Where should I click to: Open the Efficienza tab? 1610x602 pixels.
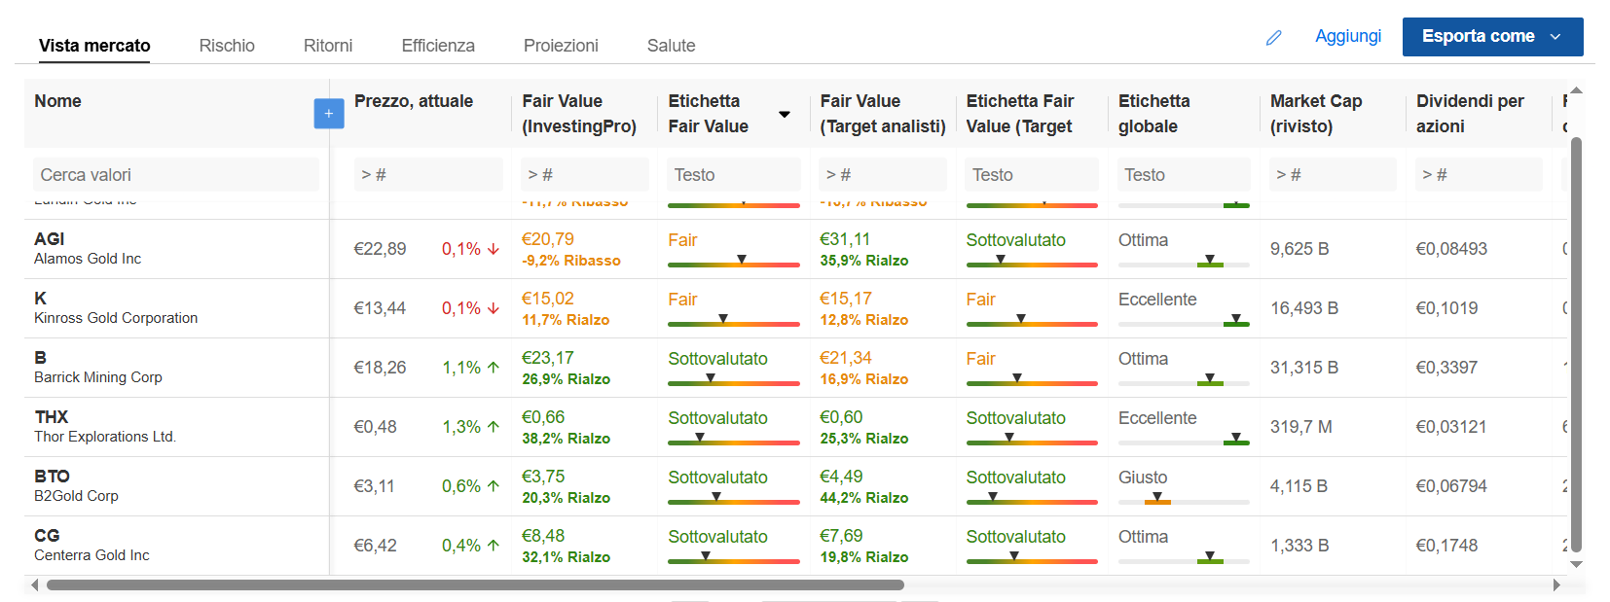point(438,46)
